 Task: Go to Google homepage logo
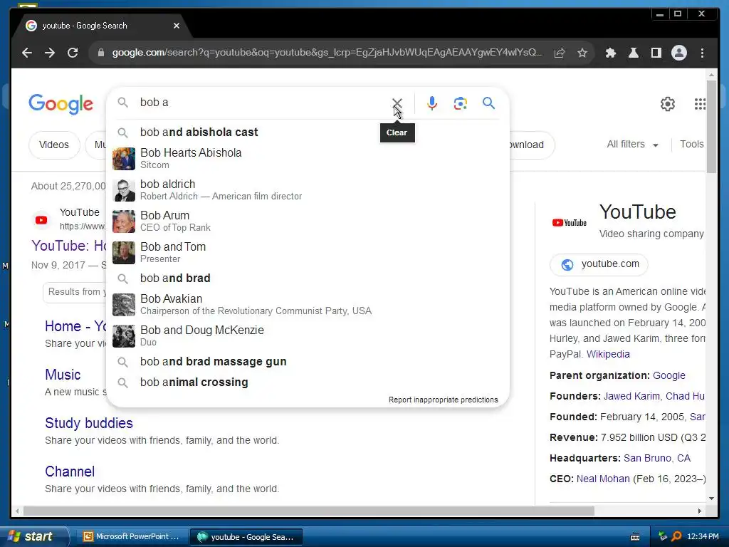(x=61, y=104)
